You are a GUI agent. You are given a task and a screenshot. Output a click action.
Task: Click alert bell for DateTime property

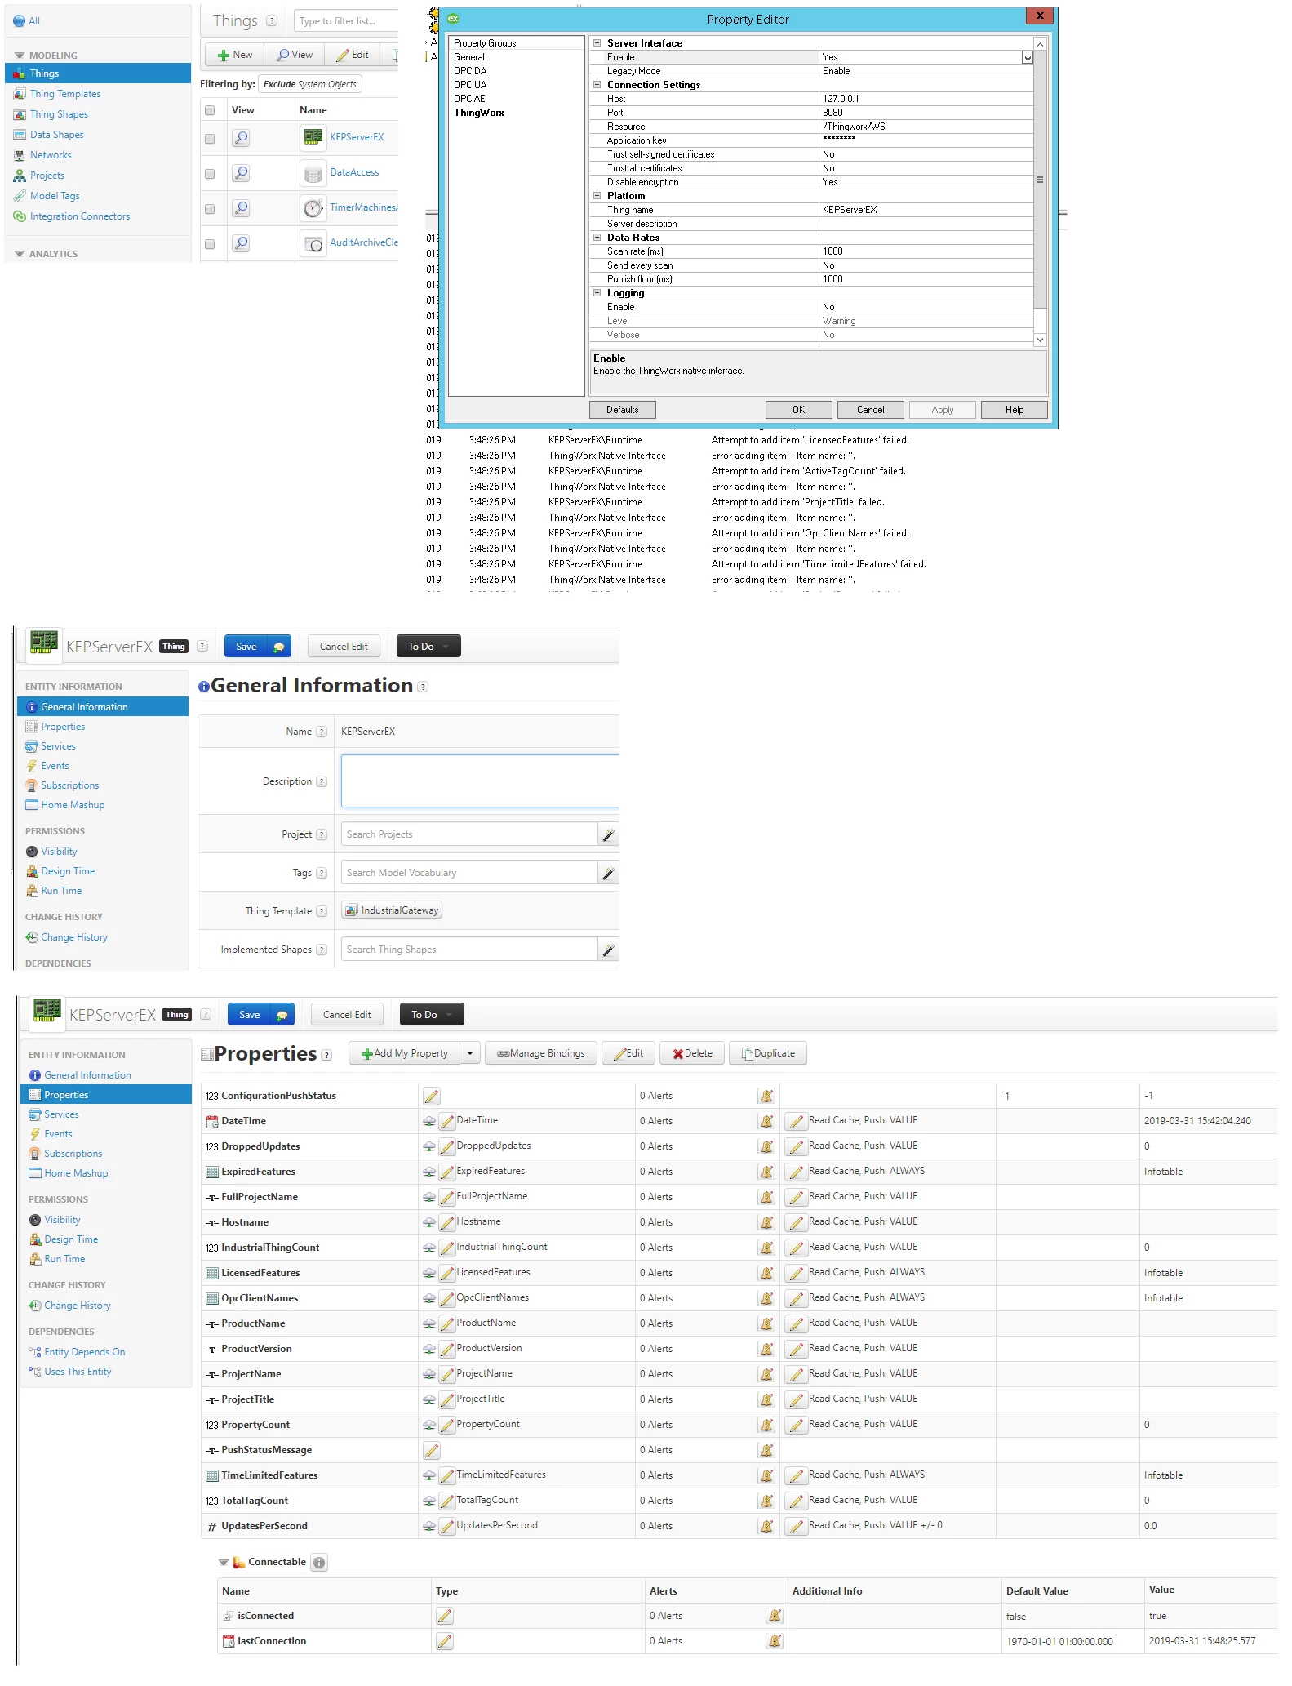pyautogui.click(x=766, y=1122)
